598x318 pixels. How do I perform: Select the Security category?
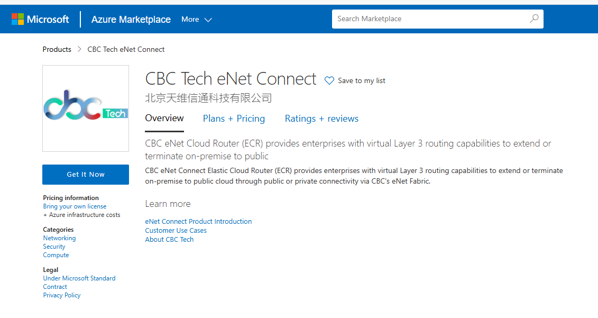54,246
